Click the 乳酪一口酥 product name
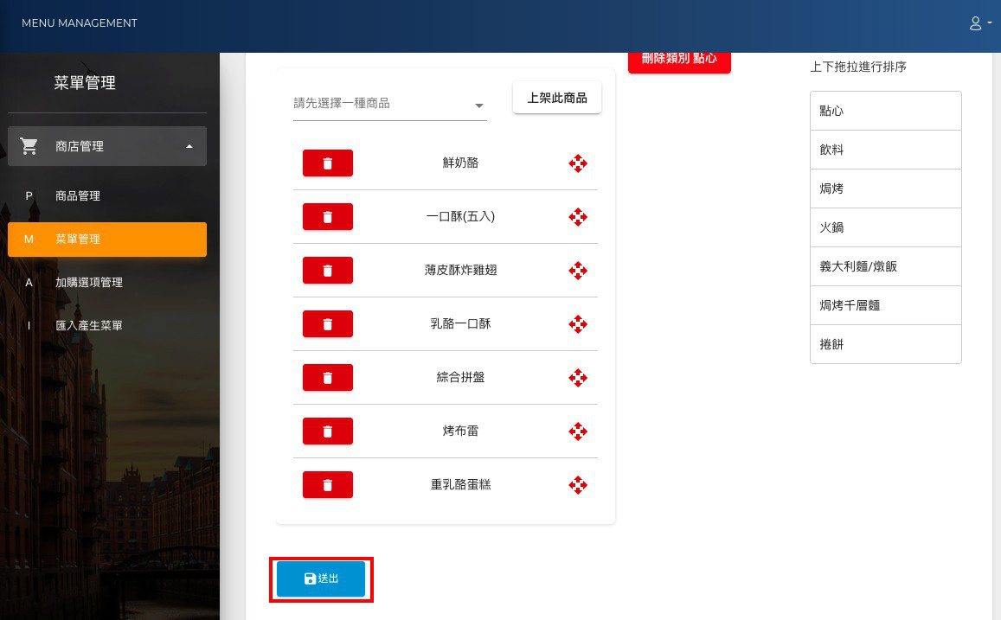The image size is (1001, 620). click(460, 324)
